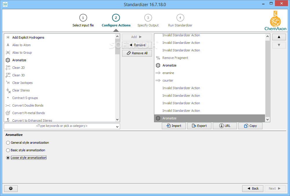Click the Convert Pi-metal Bonds icon
The height and width of the screenshot is (196, 290).
pyautogui.click(x=8, y=113)
